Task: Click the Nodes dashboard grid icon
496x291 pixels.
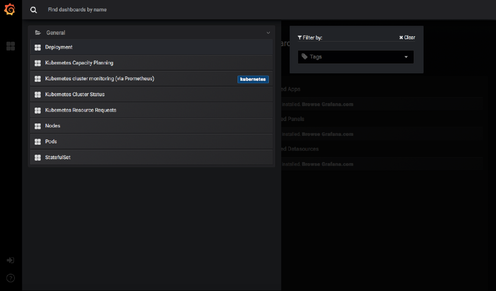Action: point(38,125)
